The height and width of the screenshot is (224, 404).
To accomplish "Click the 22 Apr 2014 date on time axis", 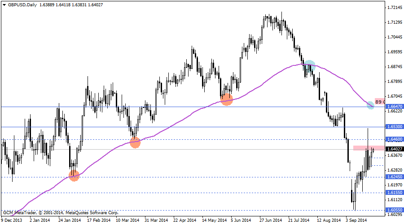I will (184, 220).
